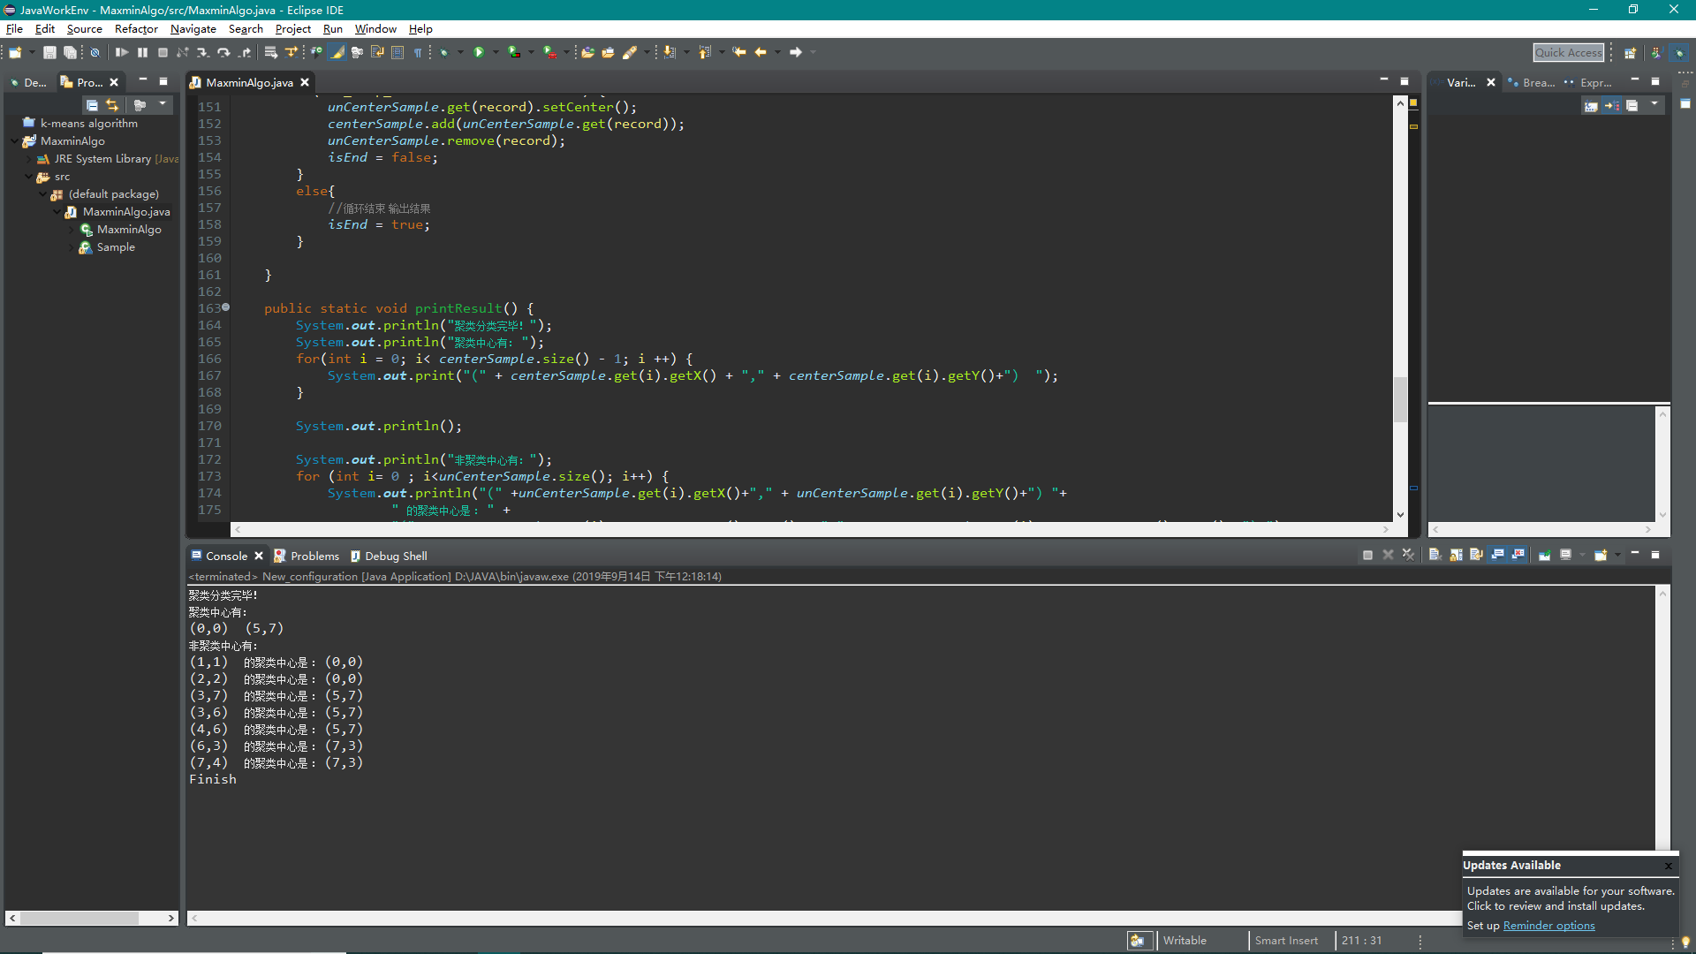Click Save All in the toolbar
This screenshot has height=954, width=1696.
(x=70, y=53)
